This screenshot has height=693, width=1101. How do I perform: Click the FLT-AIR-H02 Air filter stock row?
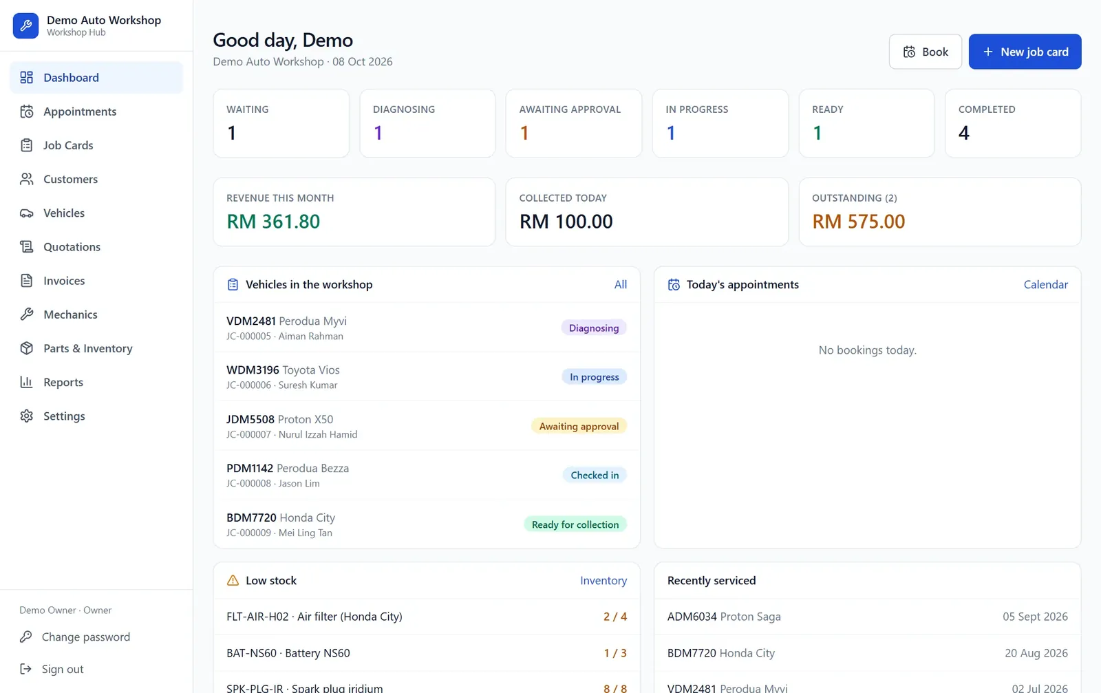click(x=427, y=617)
